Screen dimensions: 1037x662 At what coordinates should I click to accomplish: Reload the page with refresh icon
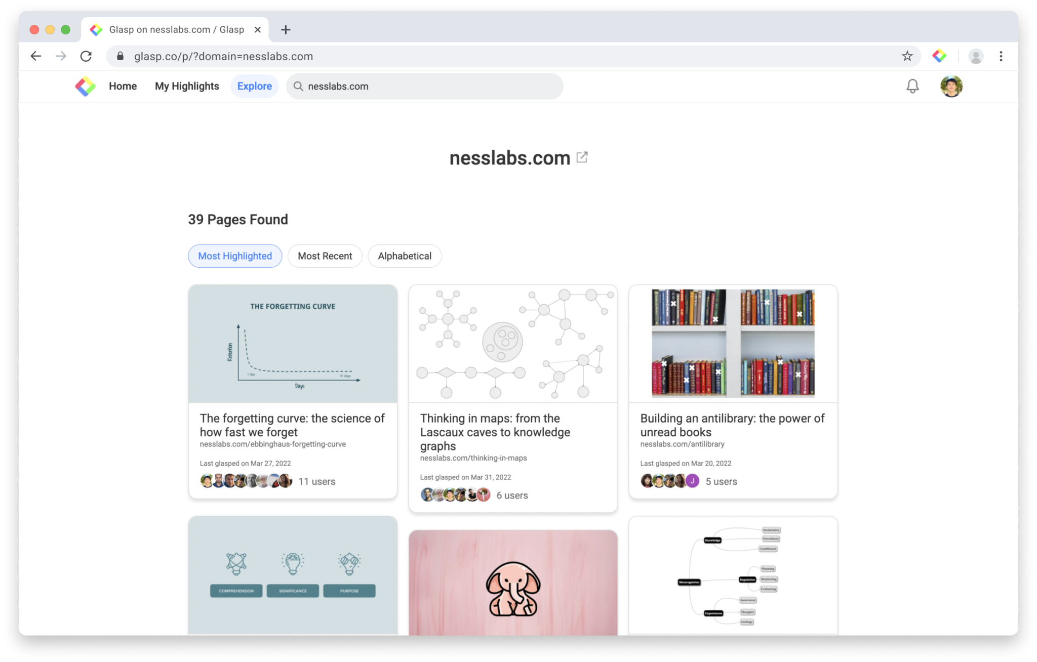click(86, 56)
